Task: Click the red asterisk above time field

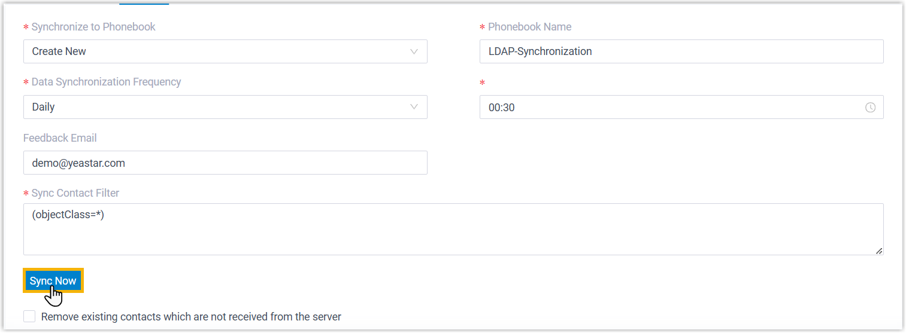Action: click(483, 83)
